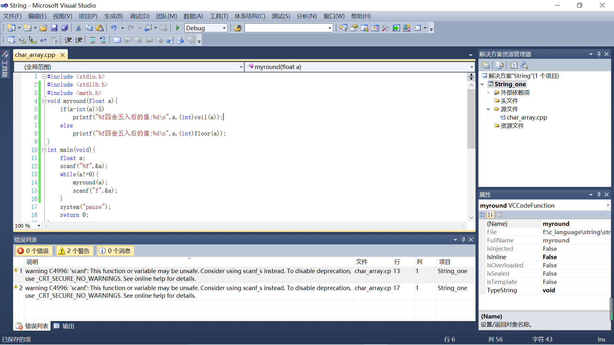Toggle a bookmark on current line
Screen dimensions: 614x345
click(x=117, y=40)
